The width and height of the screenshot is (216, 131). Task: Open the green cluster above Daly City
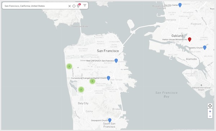(81, 90)
